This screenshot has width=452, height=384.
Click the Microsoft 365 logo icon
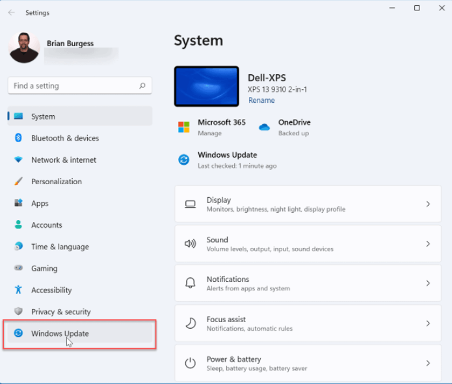click(x=184, y=127)
